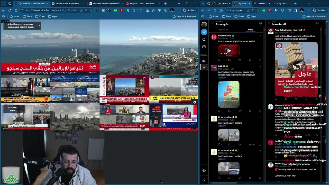Open search in X Pro sidebar
The image size is (329, 185).
click(204, 40)
